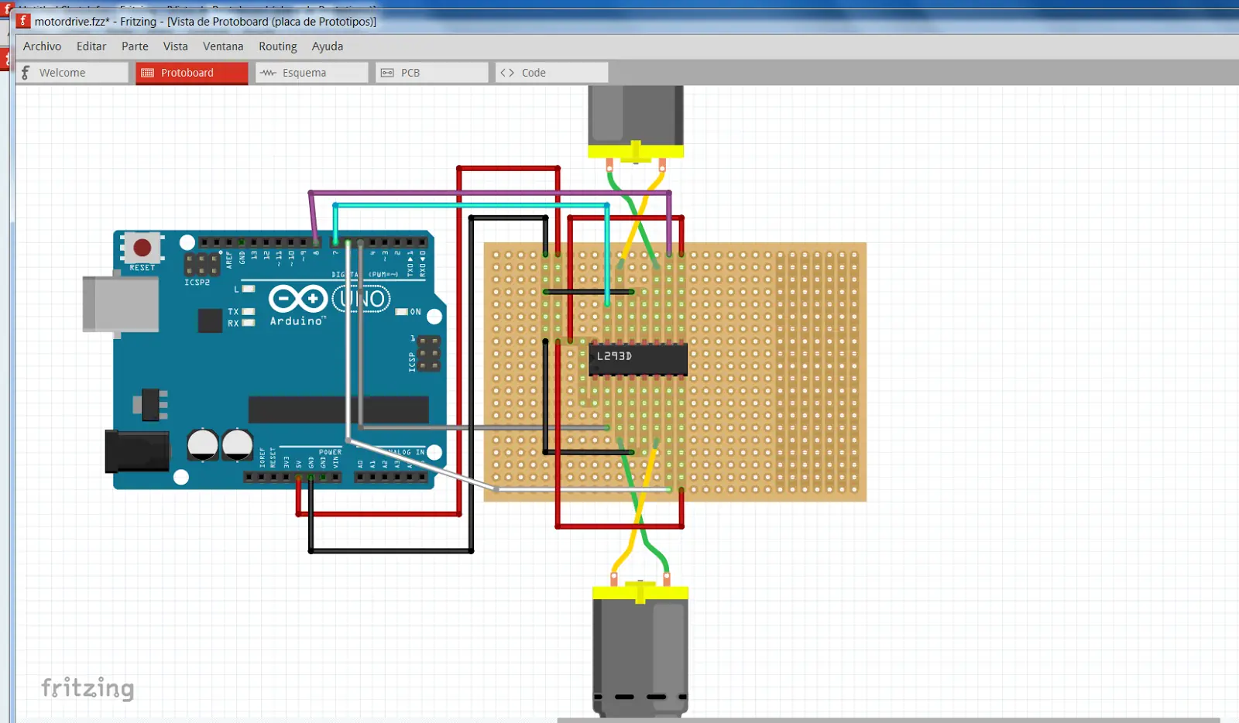Select the purple wire from Arduino
The image size is (1239, 723).
(x=489, y=193)
